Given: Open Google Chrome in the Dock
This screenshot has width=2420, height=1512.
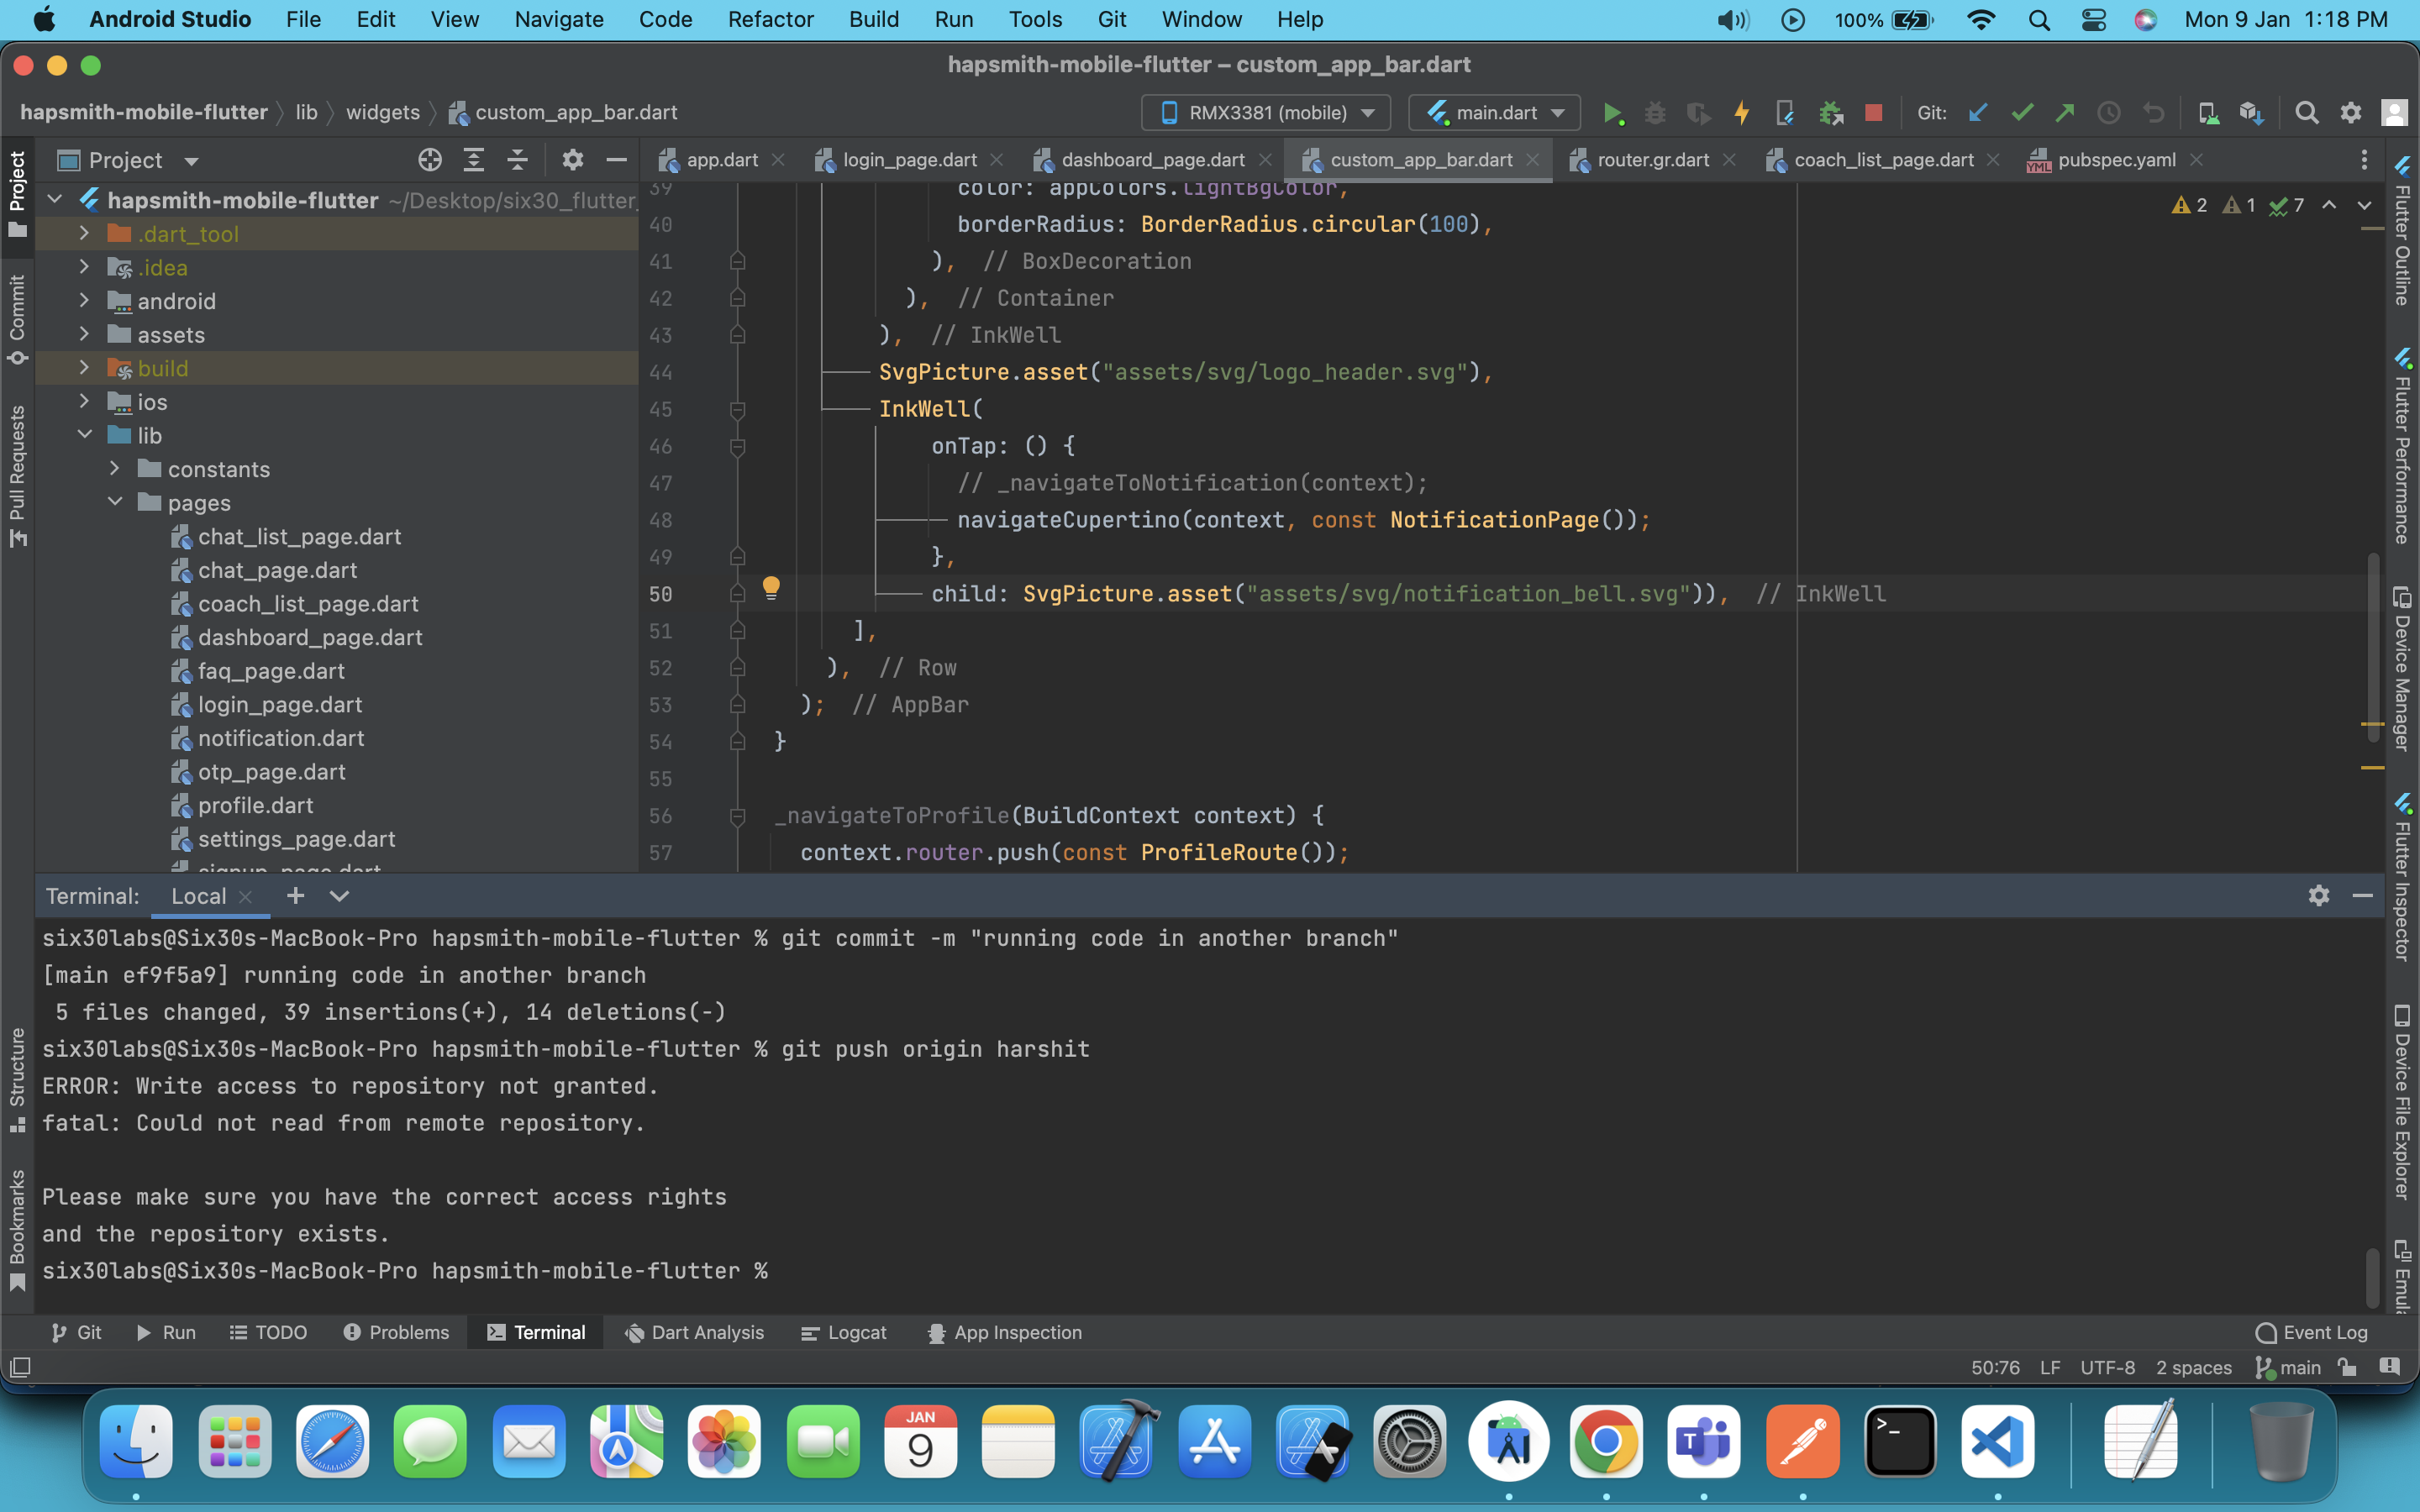Looking at the screenshot, I should pos(1605,1441).
